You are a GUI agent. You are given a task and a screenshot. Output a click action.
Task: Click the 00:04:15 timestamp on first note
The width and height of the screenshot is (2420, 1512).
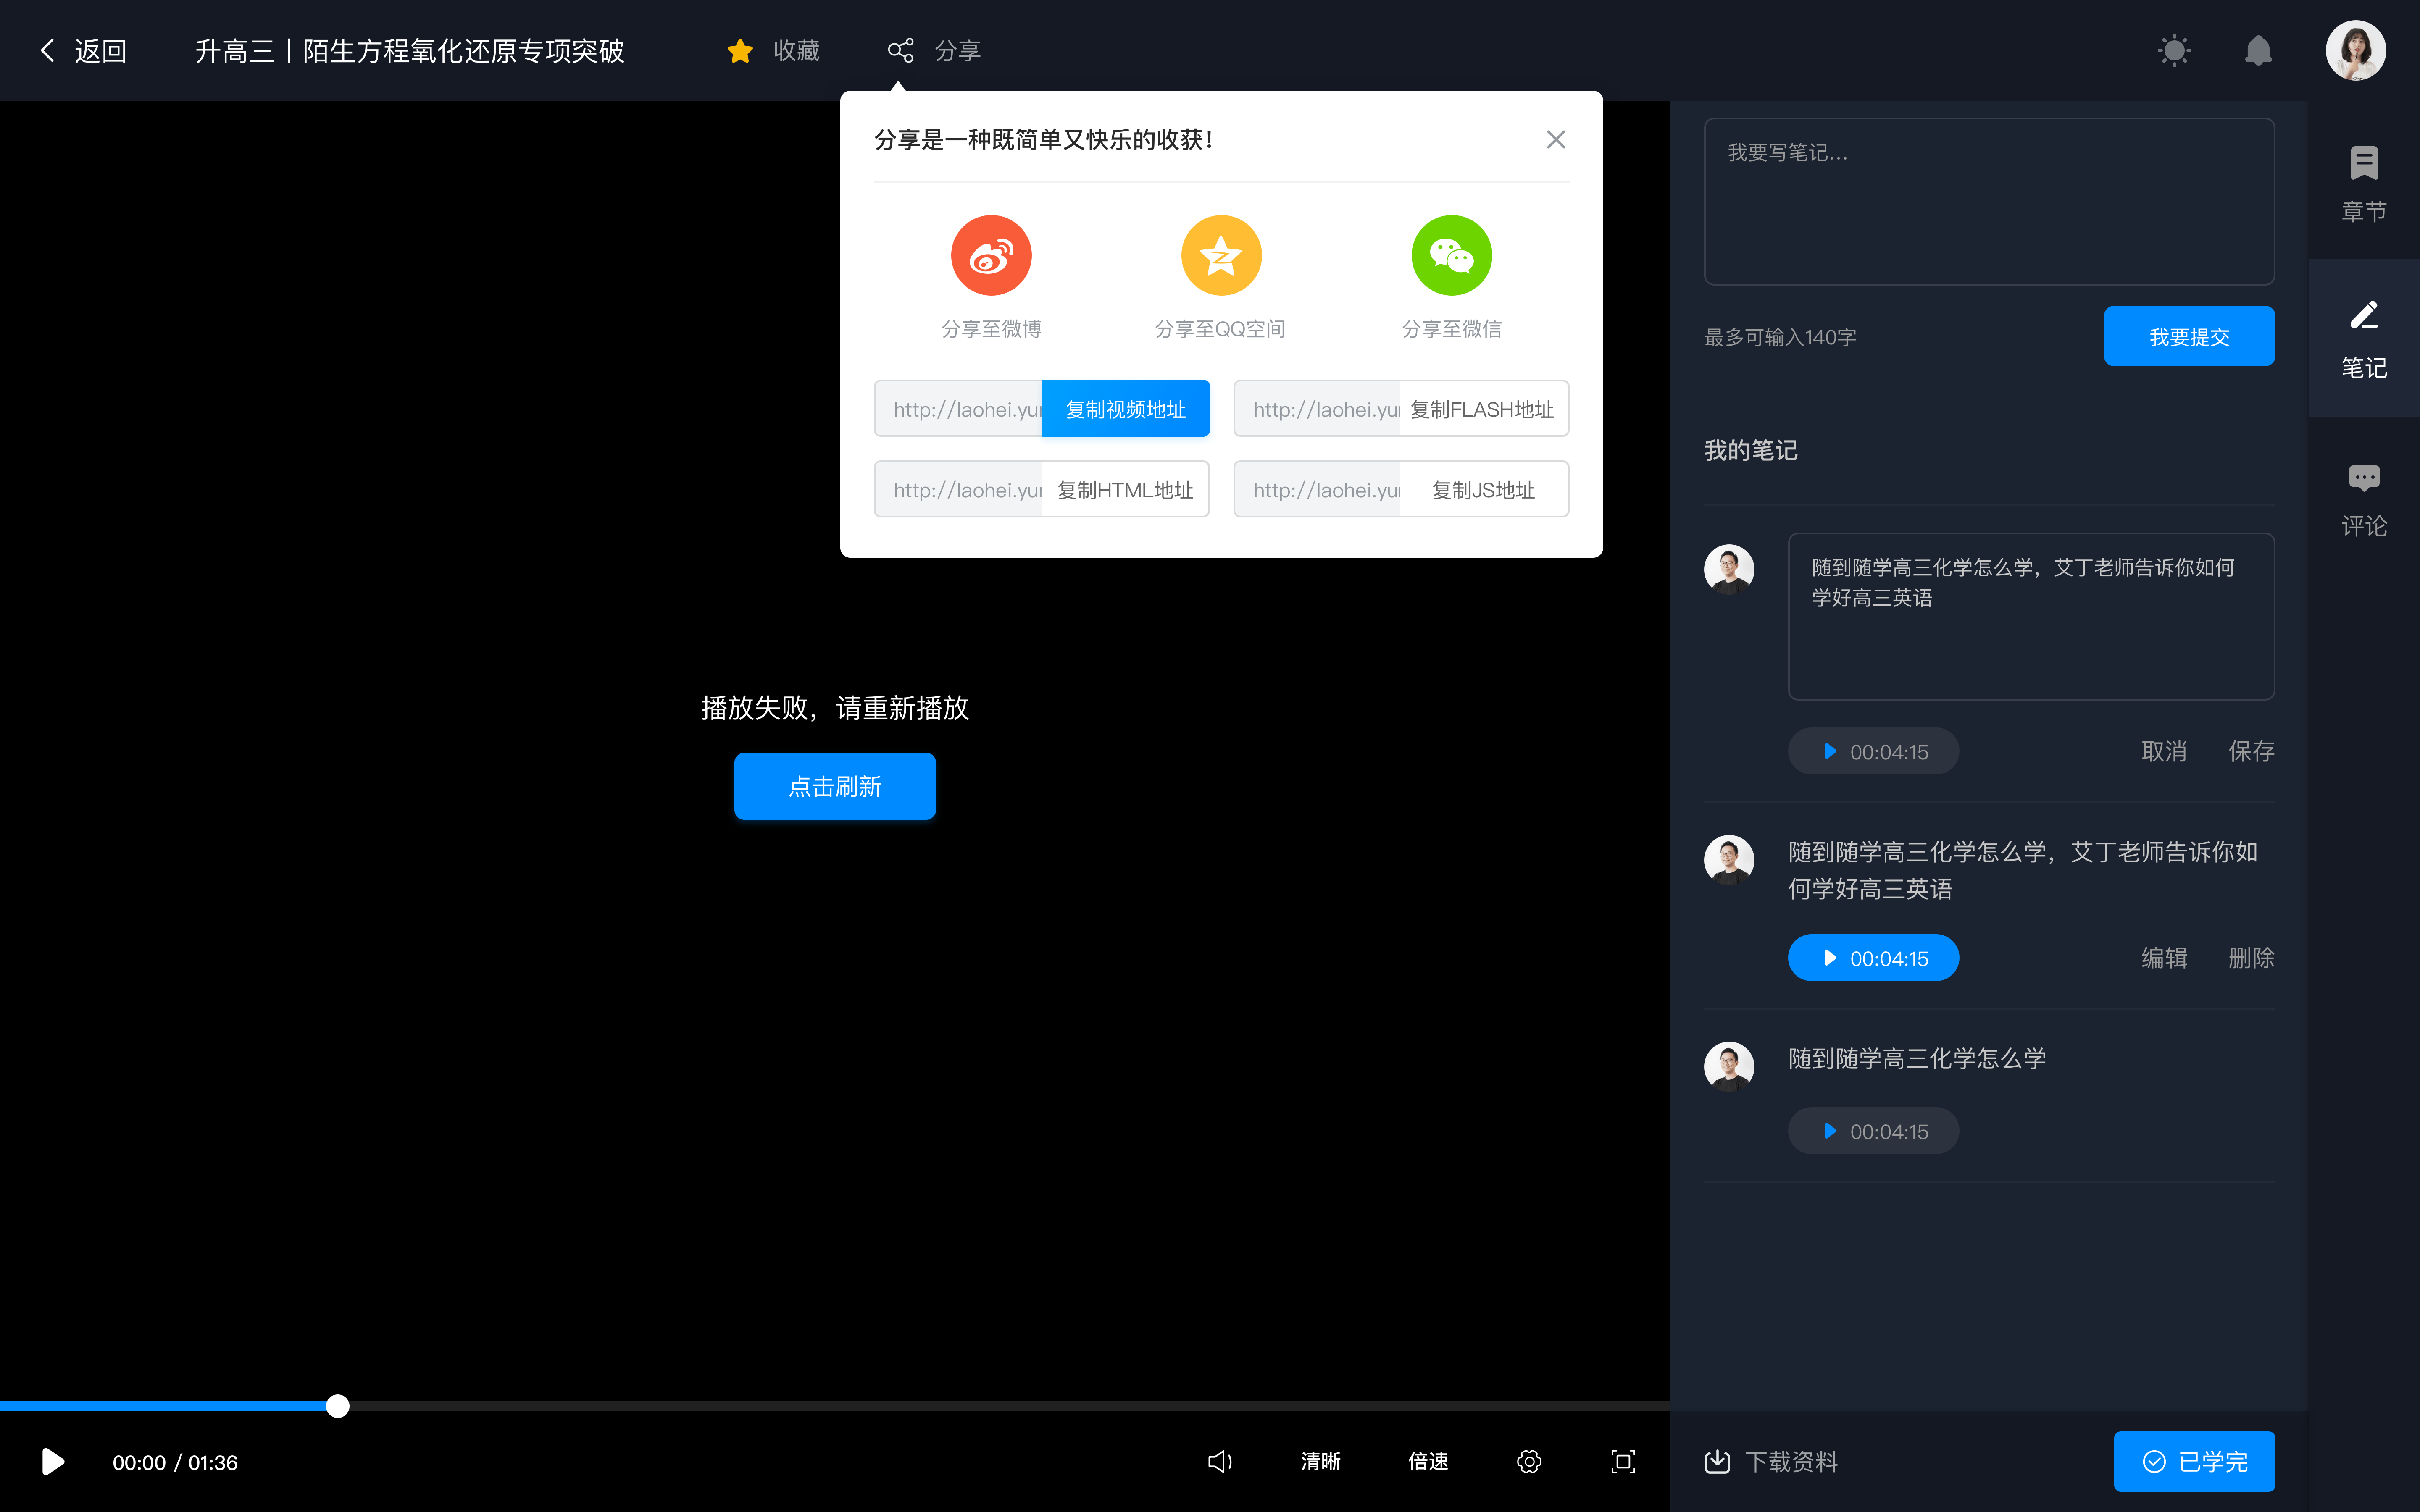pos(1873,751)
